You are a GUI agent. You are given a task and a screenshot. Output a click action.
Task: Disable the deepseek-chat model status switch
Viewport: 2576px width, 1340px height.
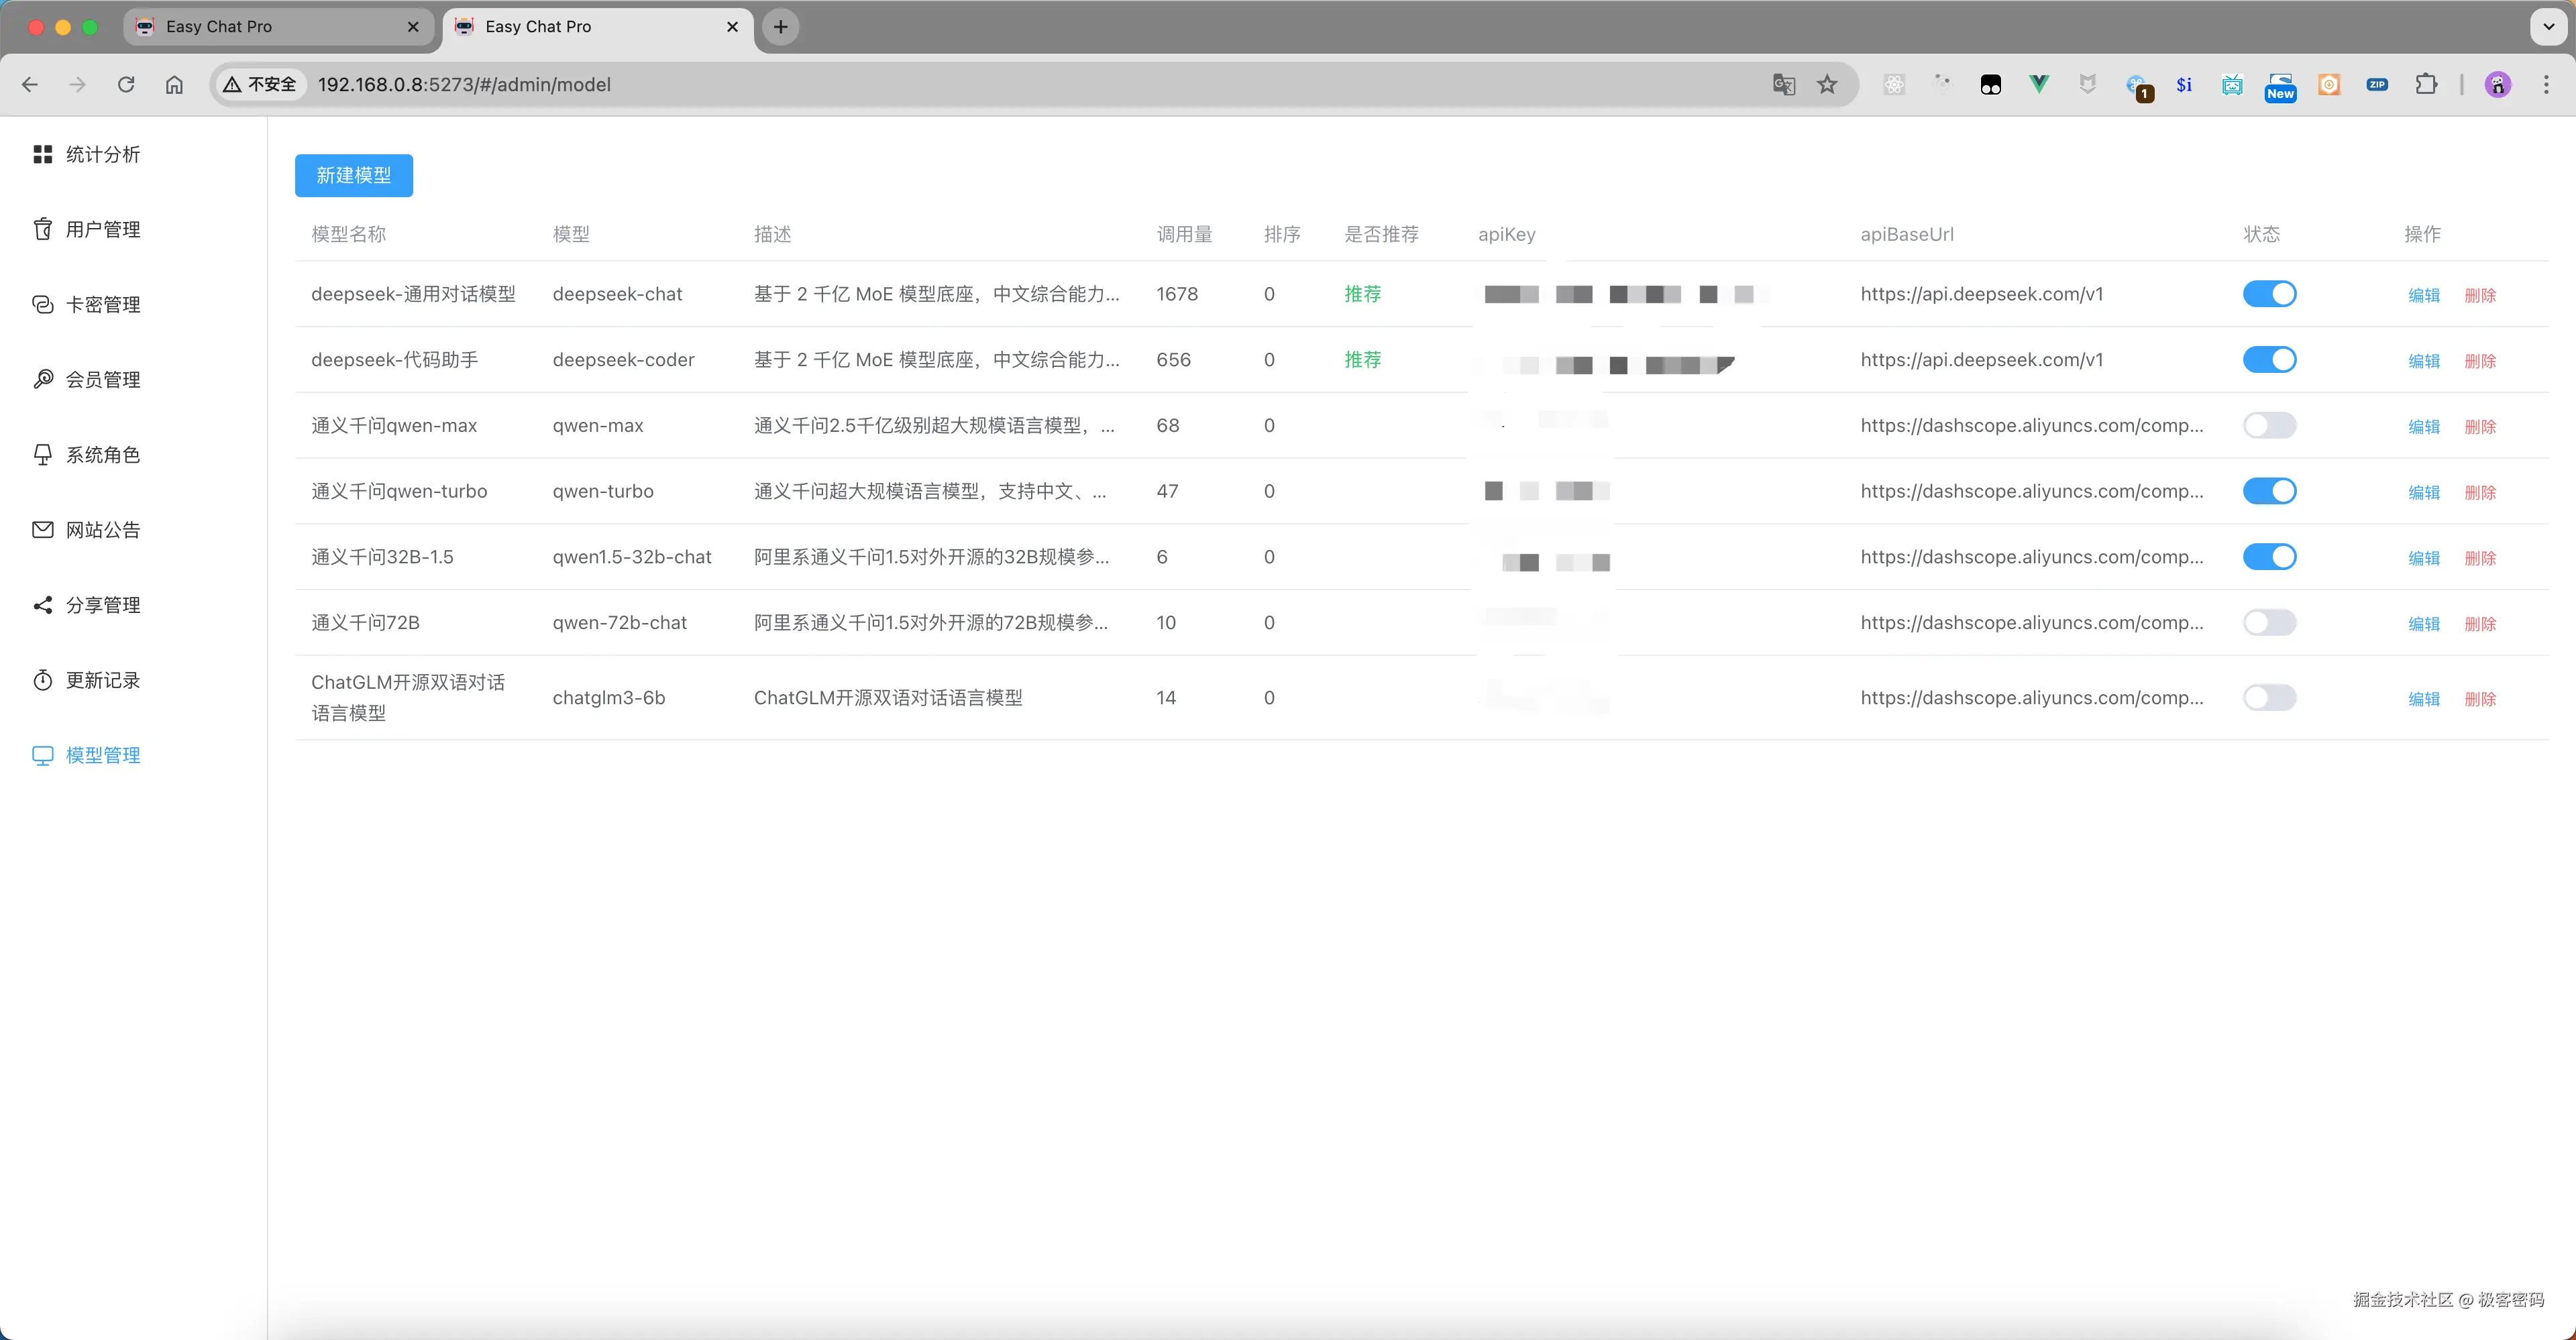[2269, 294]
